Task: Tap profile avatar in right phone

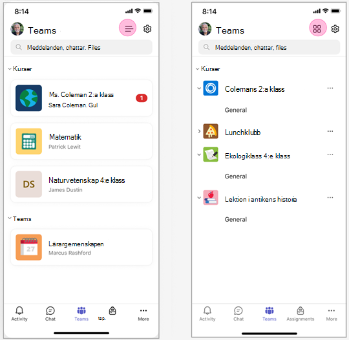Action: (205, 29)
